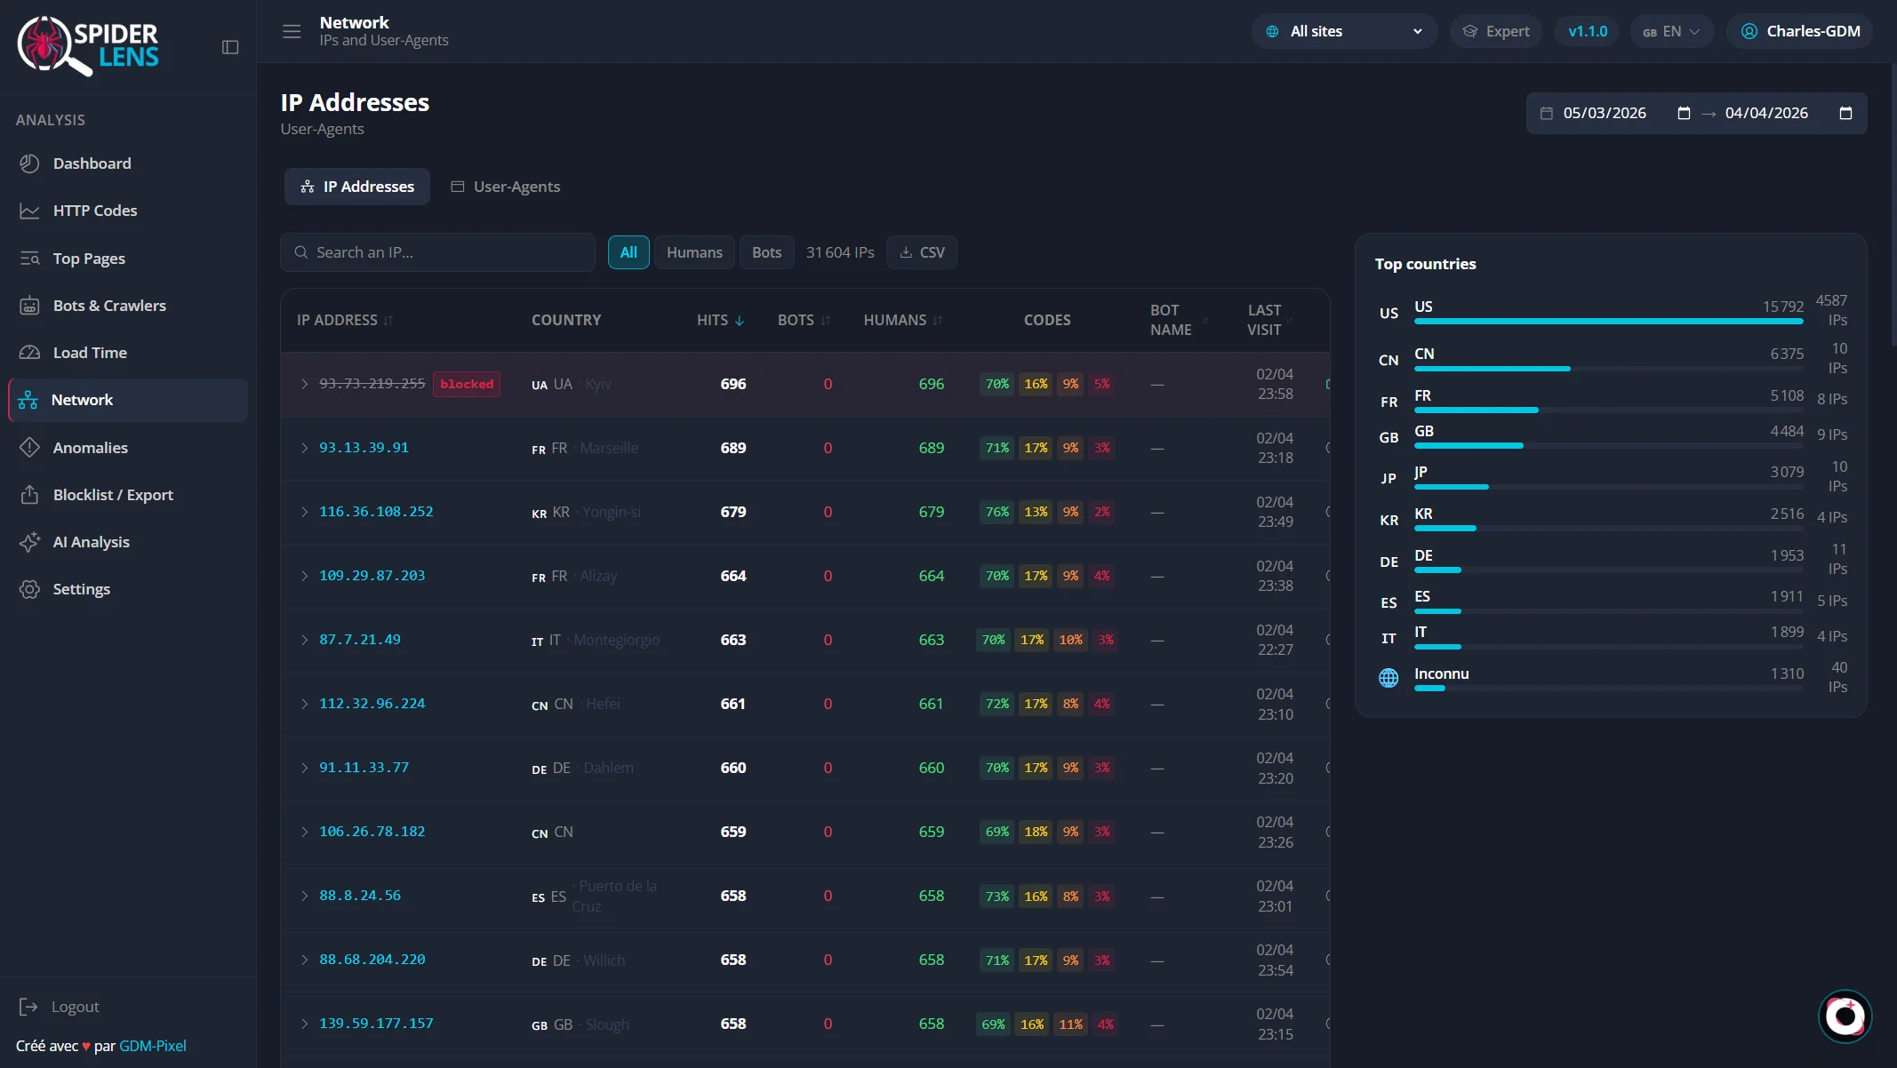Expand the row for 93.13.39.91

305,448
